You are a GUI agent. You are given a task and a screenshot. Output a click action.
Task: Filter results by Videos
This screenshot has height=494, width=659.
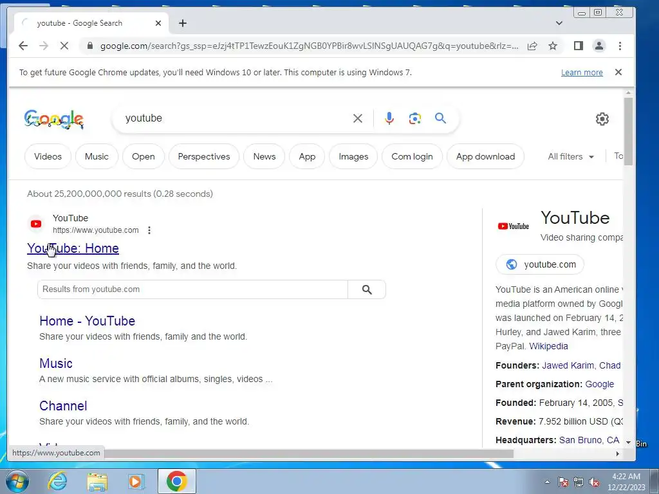48,156
